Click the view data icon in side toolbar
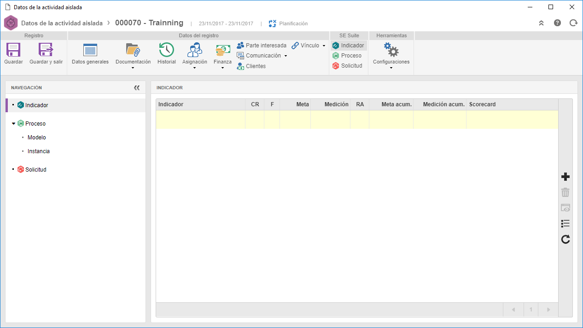The width and height of the screenshot is (583, 328). [x=566, y=208]
